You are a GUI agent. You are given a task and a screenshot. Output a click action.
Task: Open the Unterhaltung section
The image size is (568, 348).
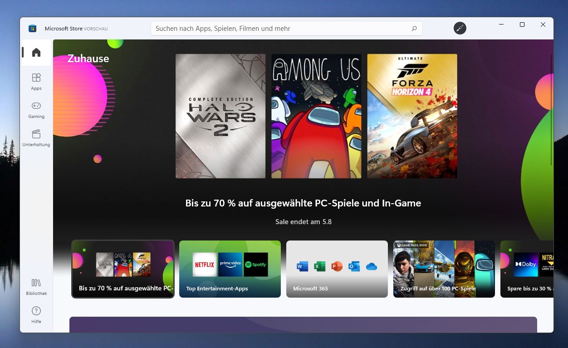coord(36,137)
